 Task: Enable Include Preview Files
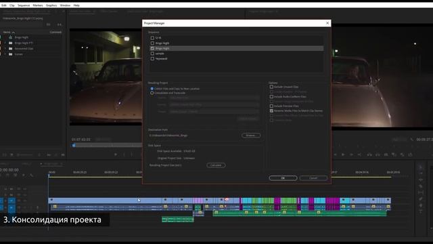[x=271, y=106]
